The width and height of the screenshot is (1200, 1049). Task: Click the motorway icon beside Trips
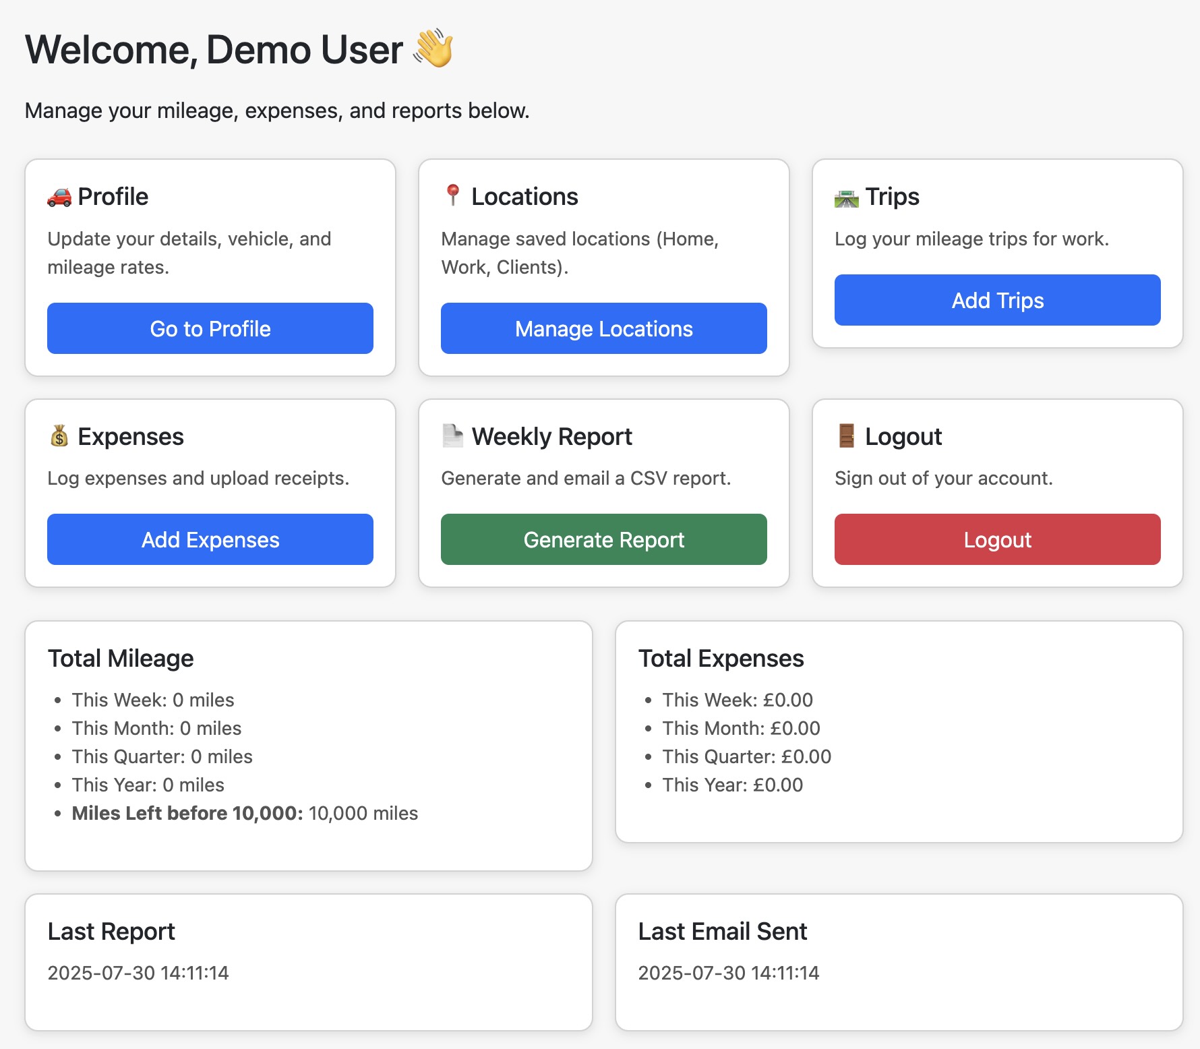(847, 198)
